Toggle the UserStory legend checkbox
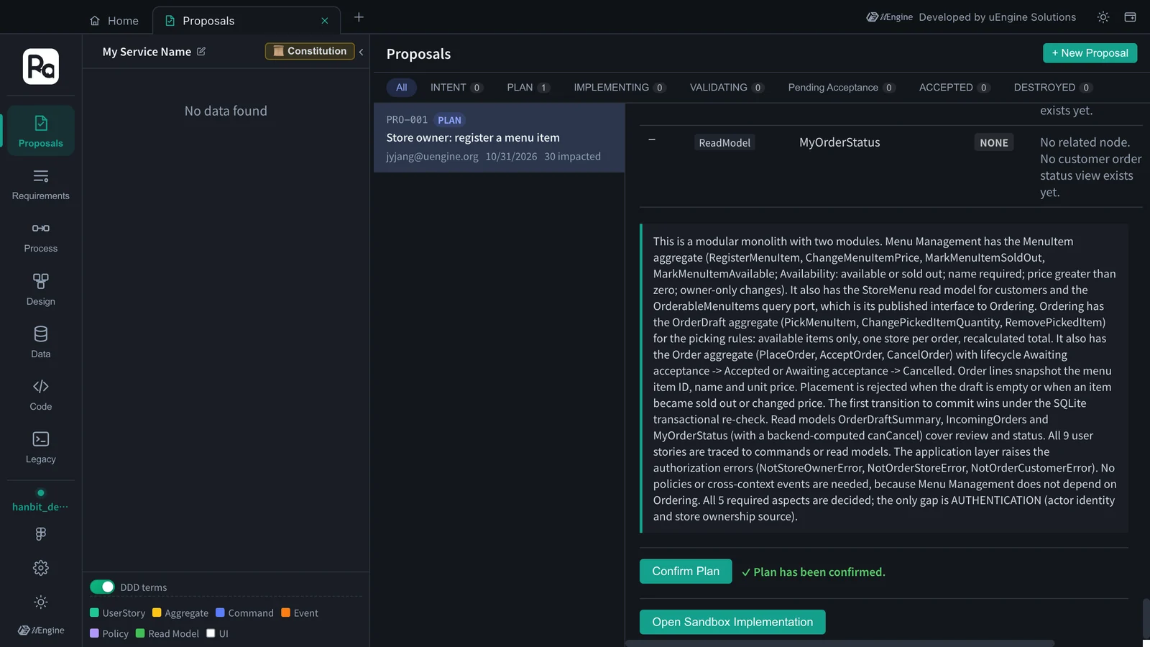 pyautogui.click(x=94, y=612)
